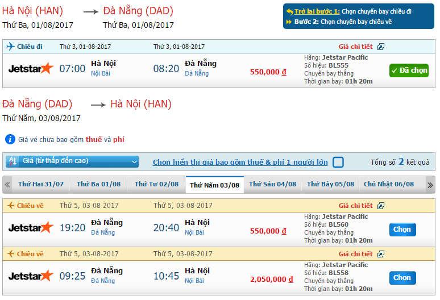440x300 pixels.
Task: Click the Jetstar logo on the 09:25 flight
Action: 31,276
